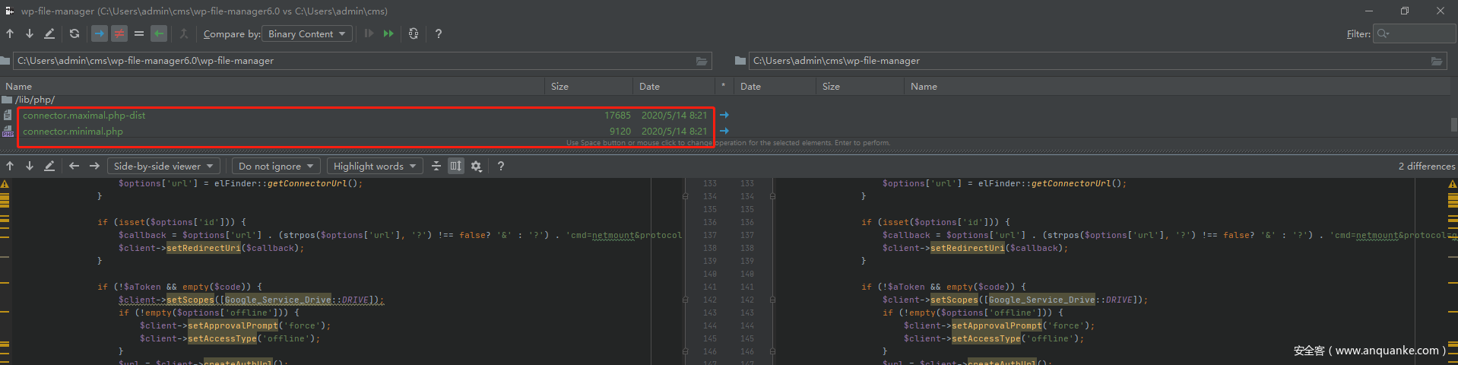Toggle show new files on right side
The image size is (1458, 365).
(x=158, y=33)
